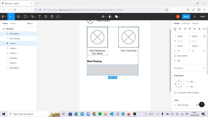Click the Create component icon

coord(103,17)
